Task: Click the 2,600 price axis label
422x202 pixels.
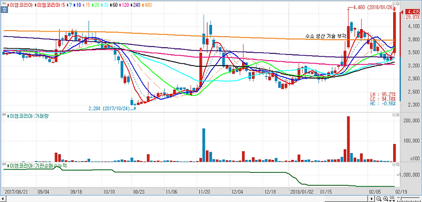Action: (x=414, y=92)
